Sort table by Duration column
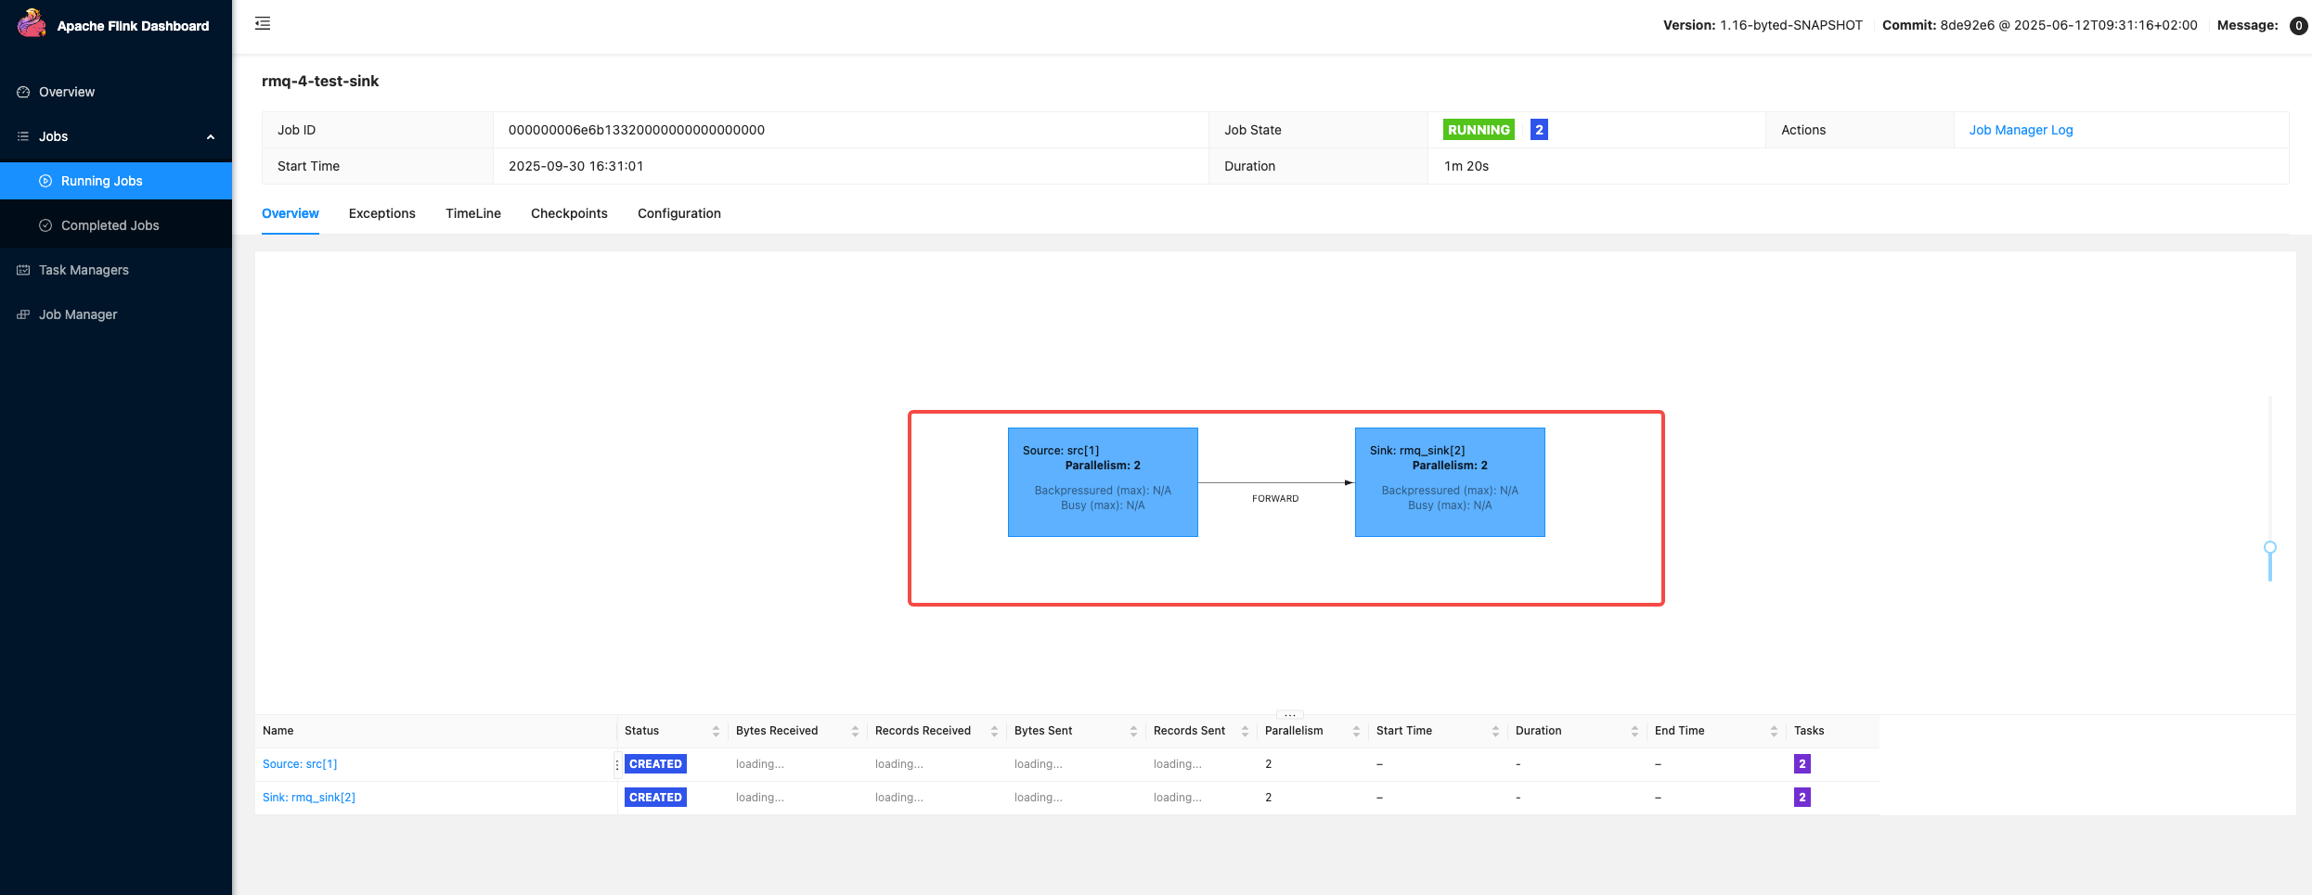2312x895 pixels. (1634, 731)
